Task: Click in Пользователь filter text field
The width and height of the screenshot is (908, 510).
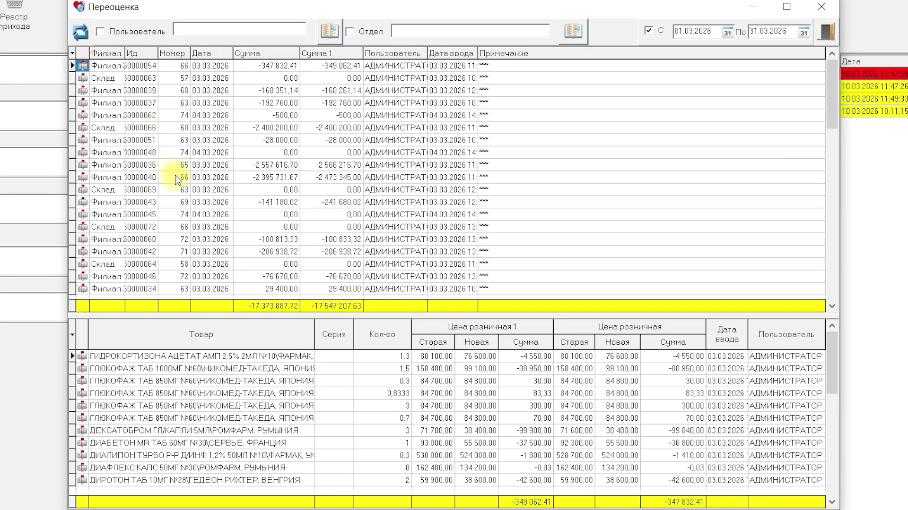Action: coord(239,29)
